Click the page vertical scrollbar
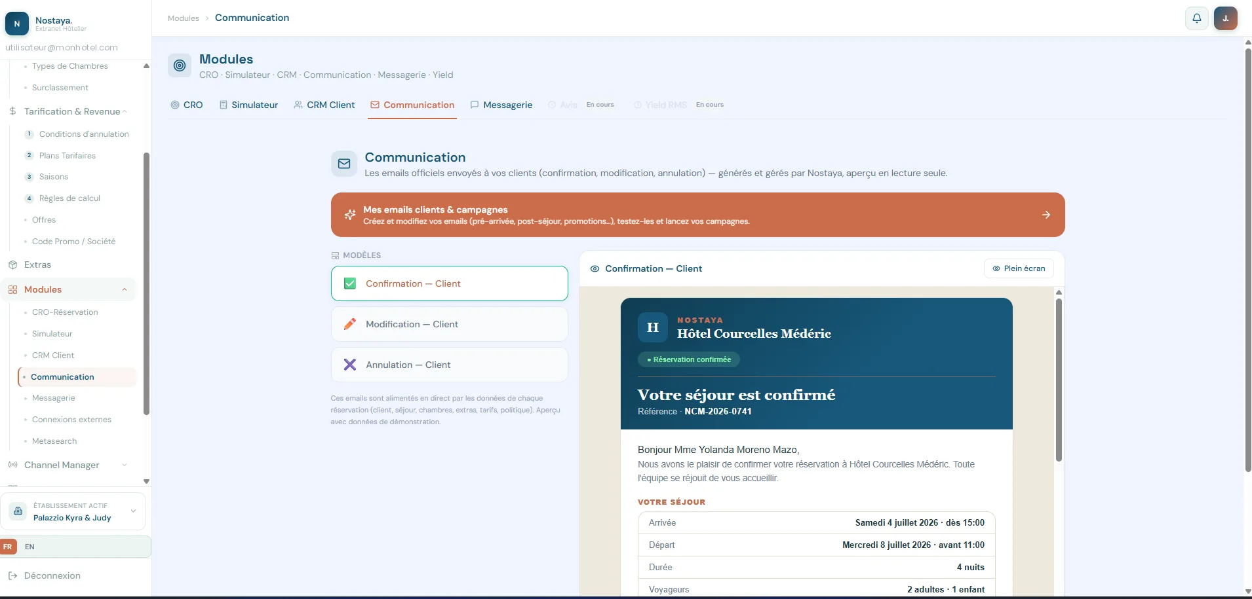Viewport: 1252px width, 599px height. coord(1248,259)
